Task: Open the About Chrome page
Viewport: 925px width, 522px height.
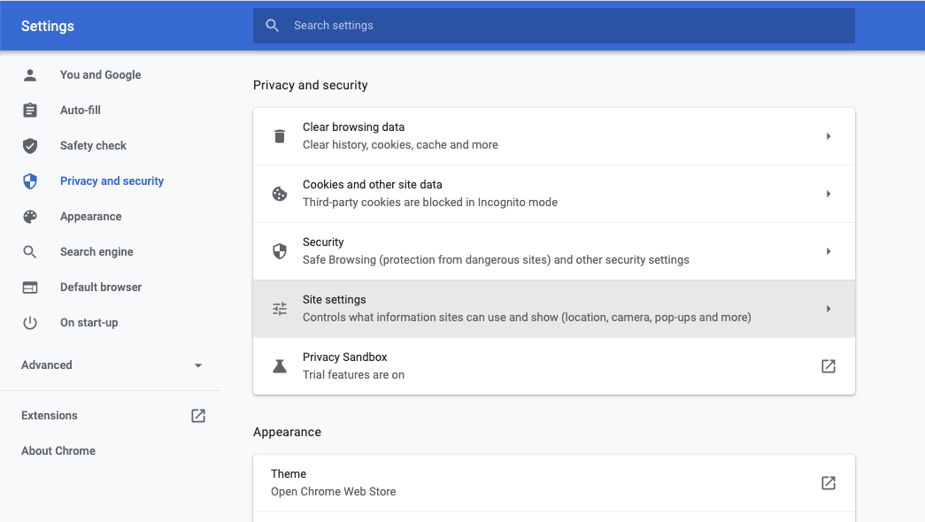Action: click(x=58, y=450)
